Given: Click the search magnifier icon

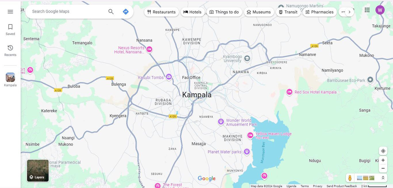Looking at the screenshot, I should pyautogui.click(x=111, y=11).
